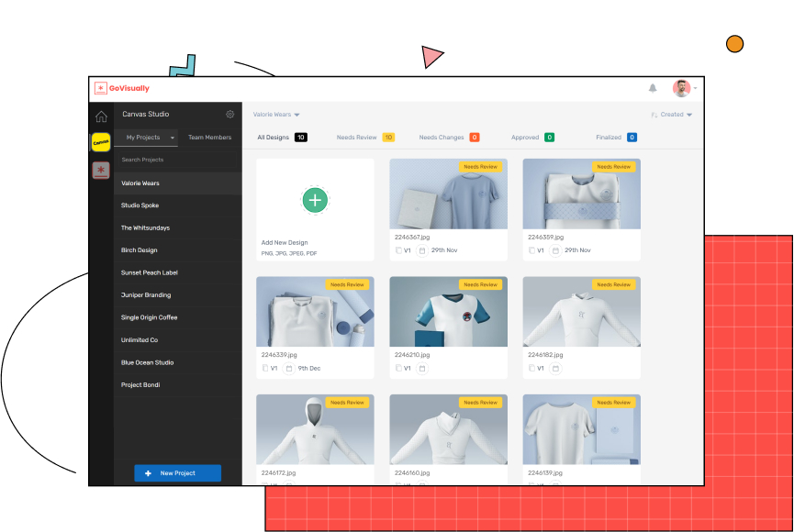The width and height of the screenshot is (794, 532).
Task: Open the Studio Spoke project
Action: 140,205
